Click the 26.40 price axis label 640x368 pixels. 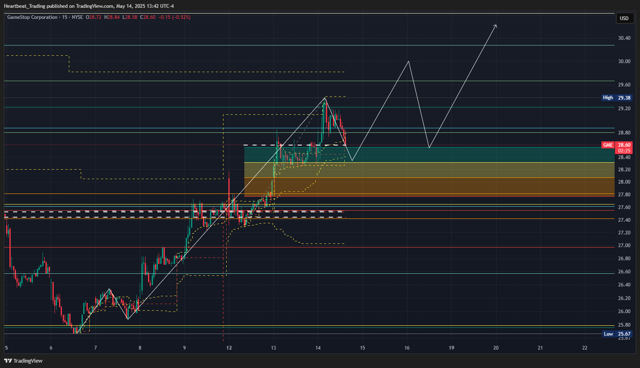[624, 285]
